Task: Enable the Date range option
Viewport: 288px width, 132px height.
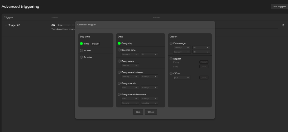Action: pyautogui.click(x=171, y=43)
